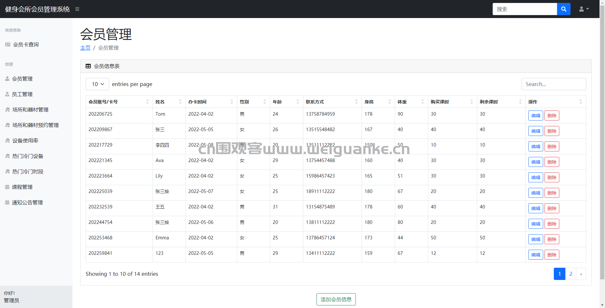Screen dimensions: 605x308
Task: Sort by 性别 column
Action: click(253, 102)
